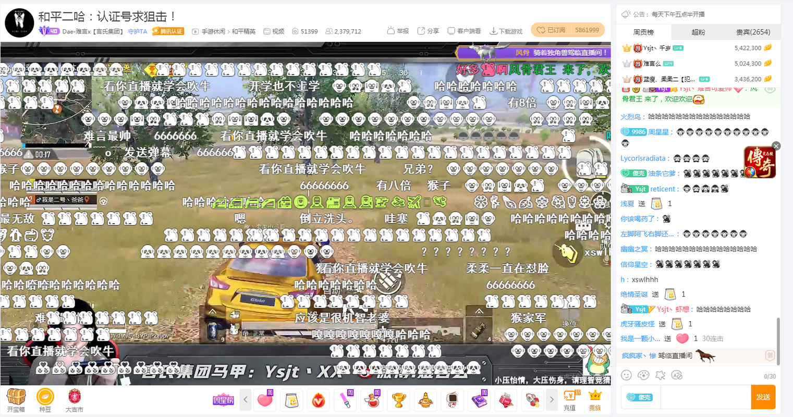
Task: Open the 俊壳 fan badge selector
Action: click(x=640, y=397)
